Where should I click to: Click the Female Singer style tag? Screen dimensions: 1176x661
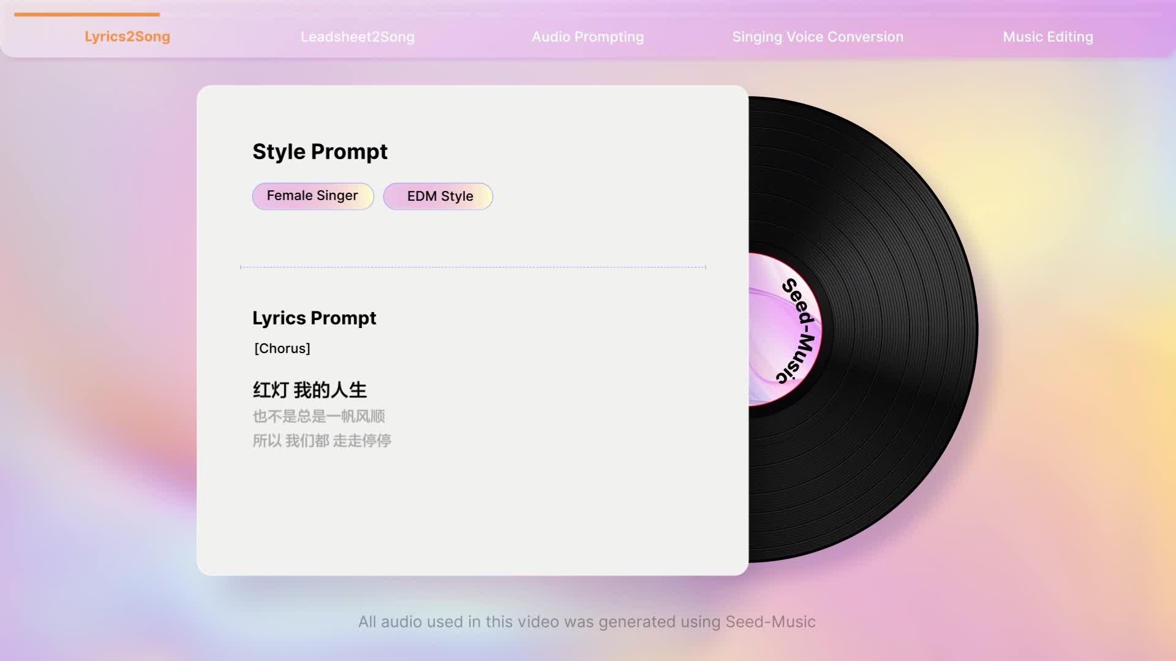click(312, 196)
